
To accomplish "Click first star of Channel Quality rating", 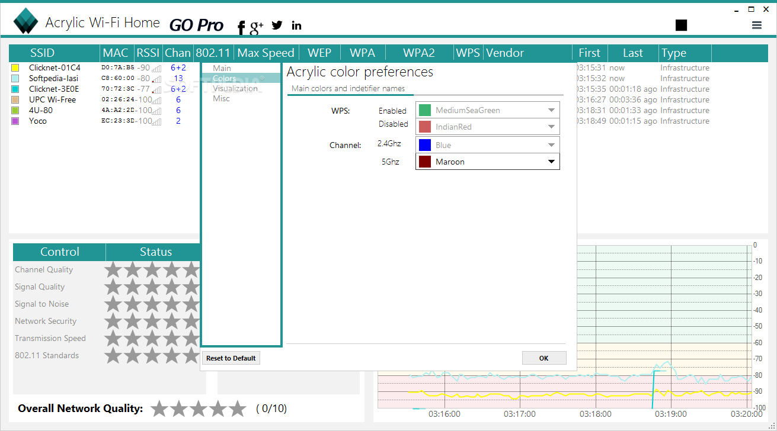I will 113,269.
